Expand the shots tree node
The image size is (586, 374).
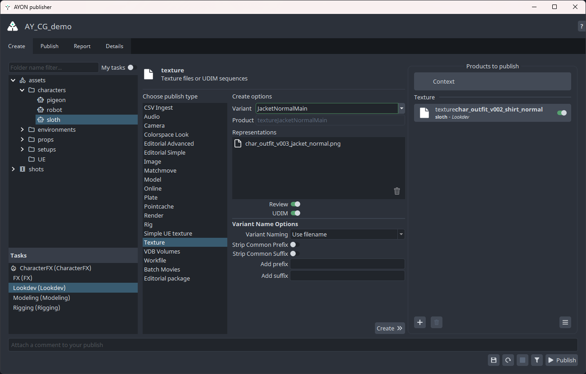pyautogui.click(x=13, y=169)
